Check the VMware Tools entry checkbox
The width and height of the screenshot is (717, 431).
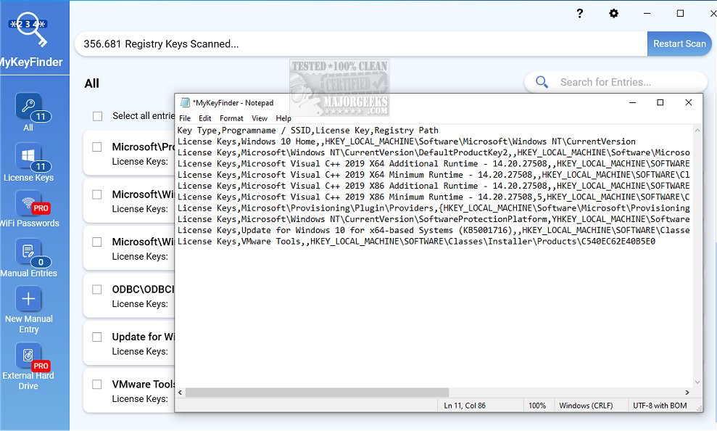(x=97, y=385)
